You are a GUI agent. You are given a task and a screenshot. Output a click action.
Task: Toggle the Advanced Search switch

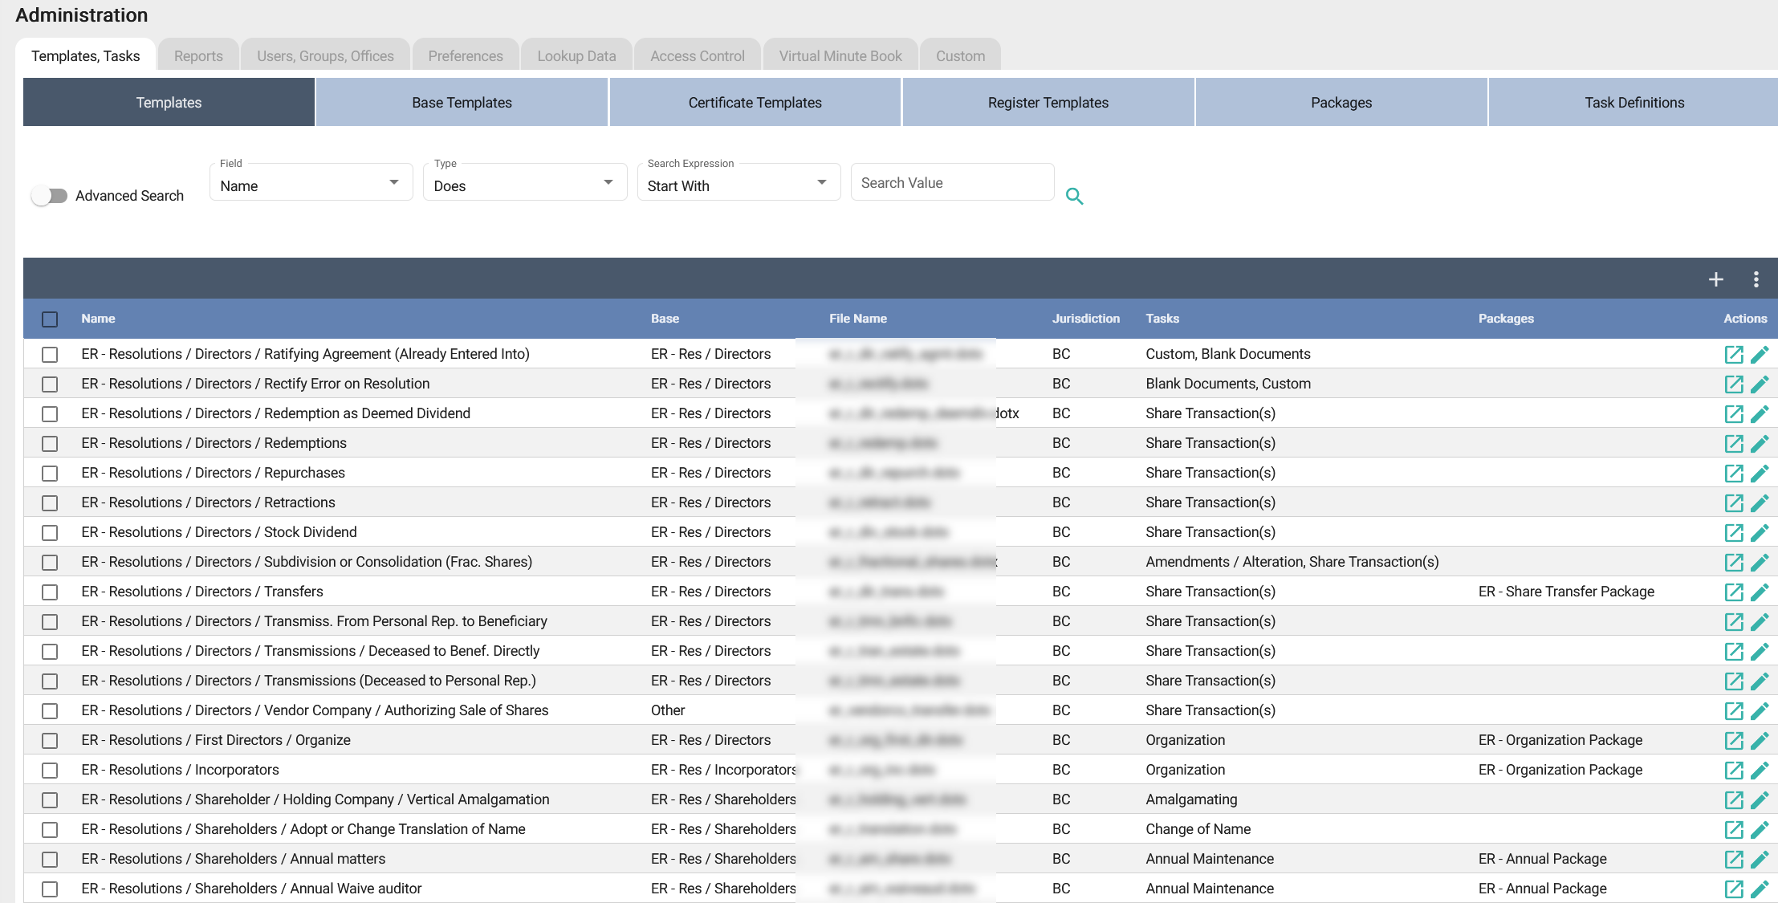tap(50, 196)
